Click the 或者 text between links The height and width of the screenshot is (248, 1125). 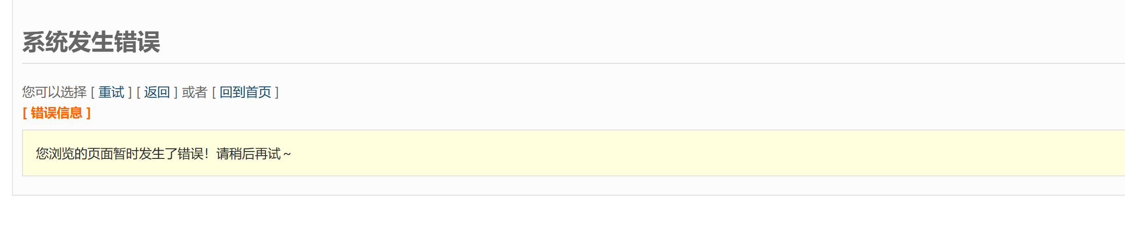195,92
